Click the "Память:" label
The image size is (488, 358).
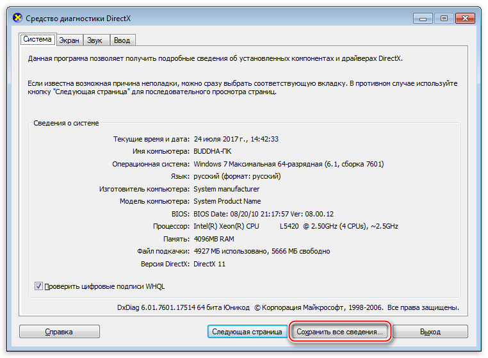177,239
